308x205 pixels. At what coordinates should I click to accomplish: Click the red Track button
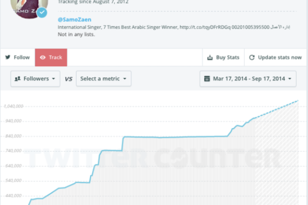click(x=51, y=57)
